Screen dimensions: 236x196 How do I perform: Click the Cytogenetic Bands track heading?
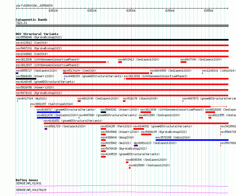click(32, 20)
